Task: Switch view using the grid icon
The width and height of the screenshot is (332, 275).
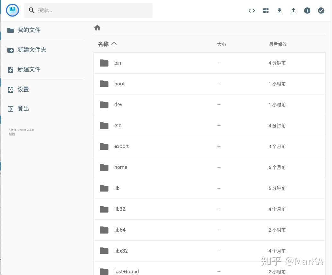Action: (266, 10)
